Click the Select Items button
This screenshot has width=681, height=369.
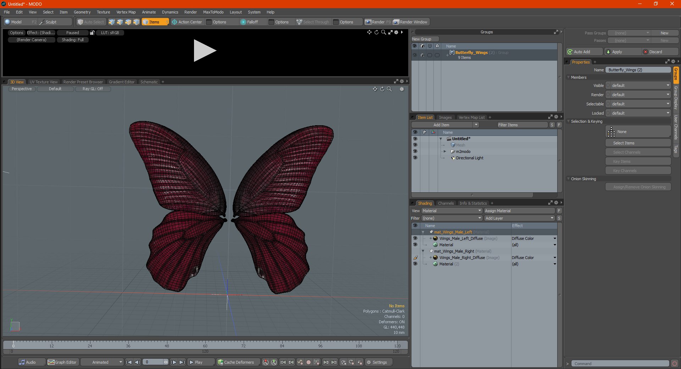point(638,143)
